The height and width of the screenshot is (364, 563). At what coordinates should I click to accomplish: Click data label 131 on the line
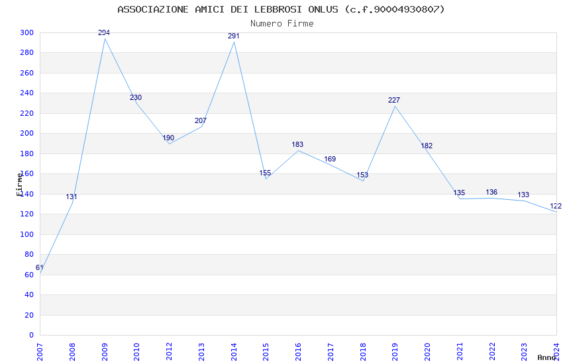click(x=71, y=197)
